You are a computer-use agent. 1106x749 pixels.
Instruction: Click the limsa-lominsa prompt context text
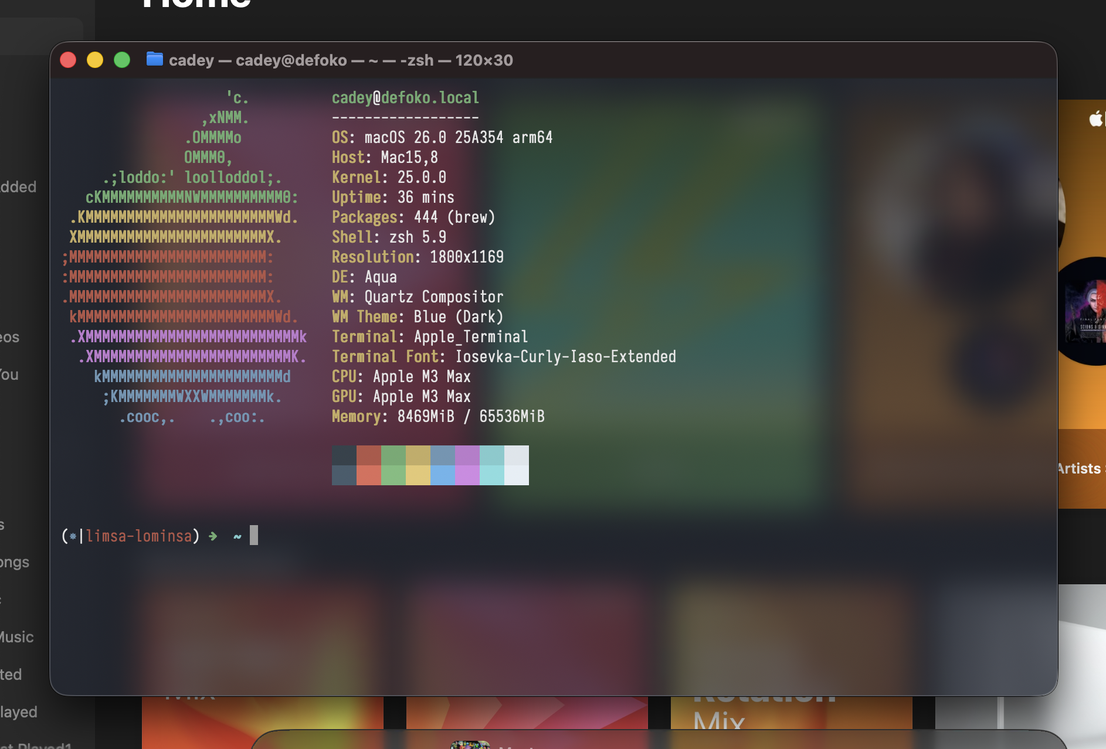(x=139, y=536)
